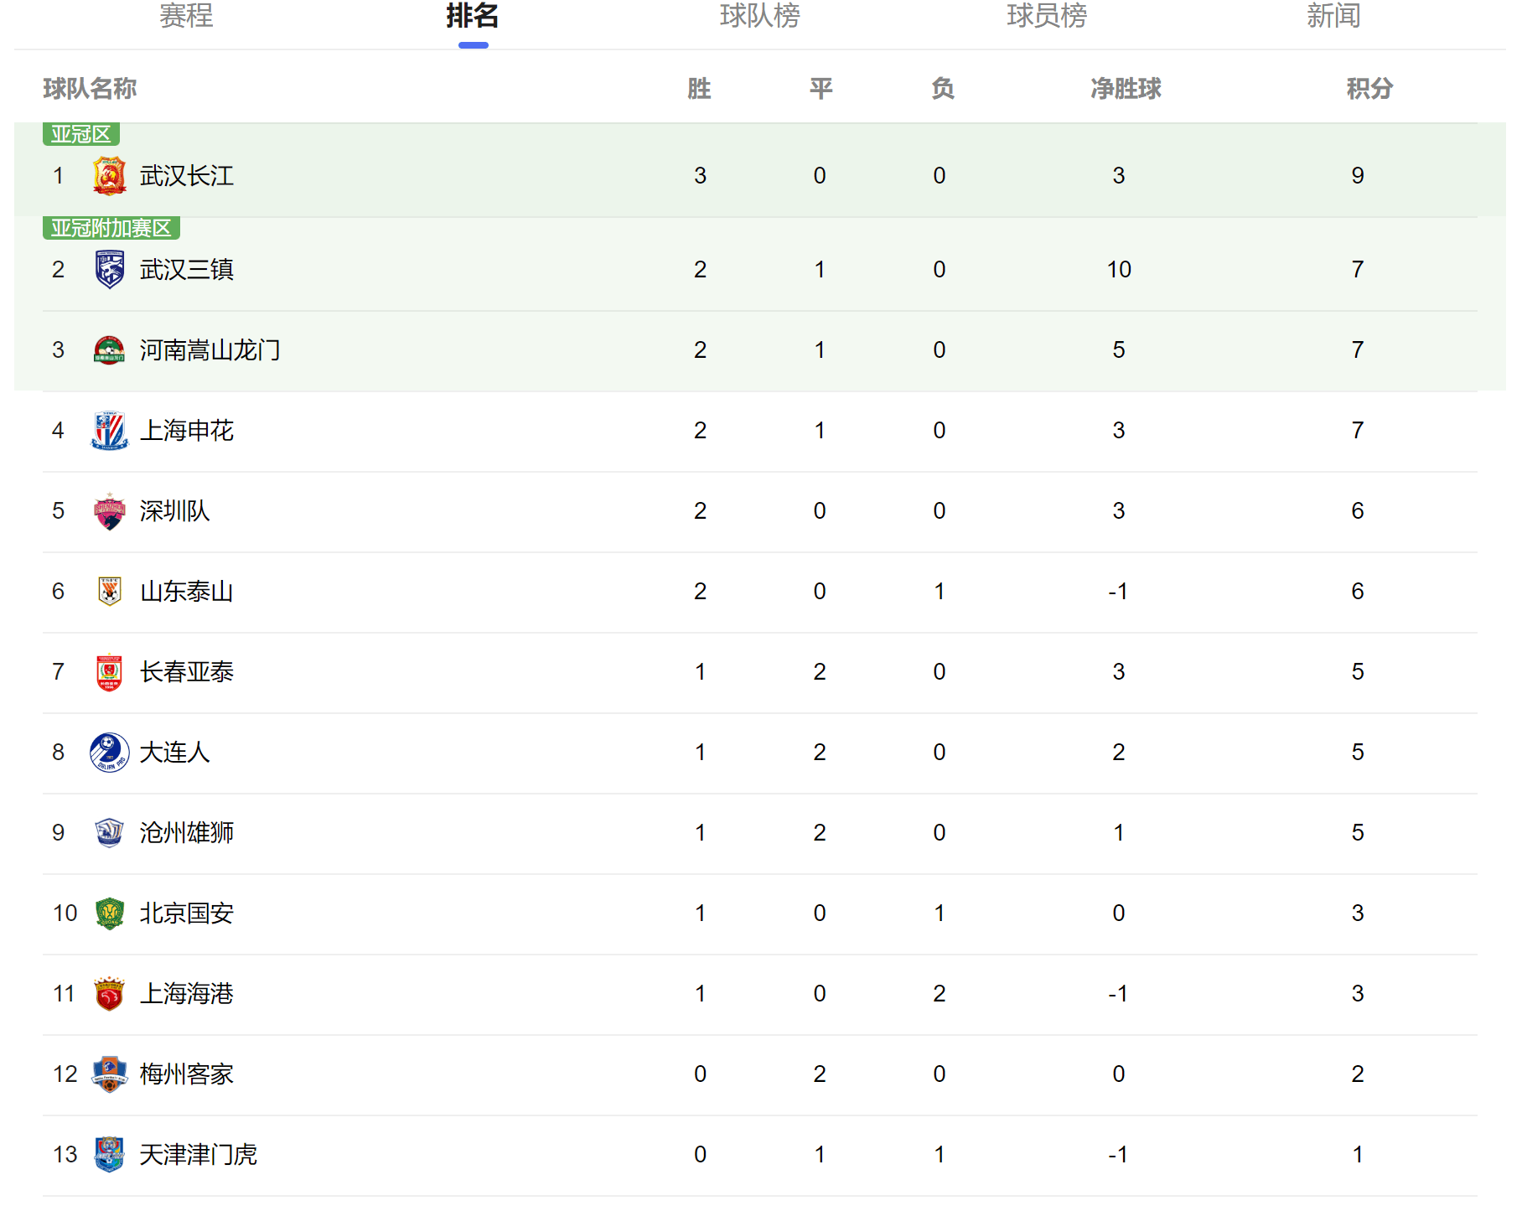Click the 大连人 round team logo
Image resolution: width=1522 pixels, height=1211 pixels.
pyautogui.click(x=109, y=753)
